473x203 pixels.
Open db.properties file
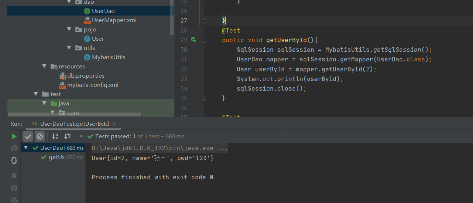(86, 76)
